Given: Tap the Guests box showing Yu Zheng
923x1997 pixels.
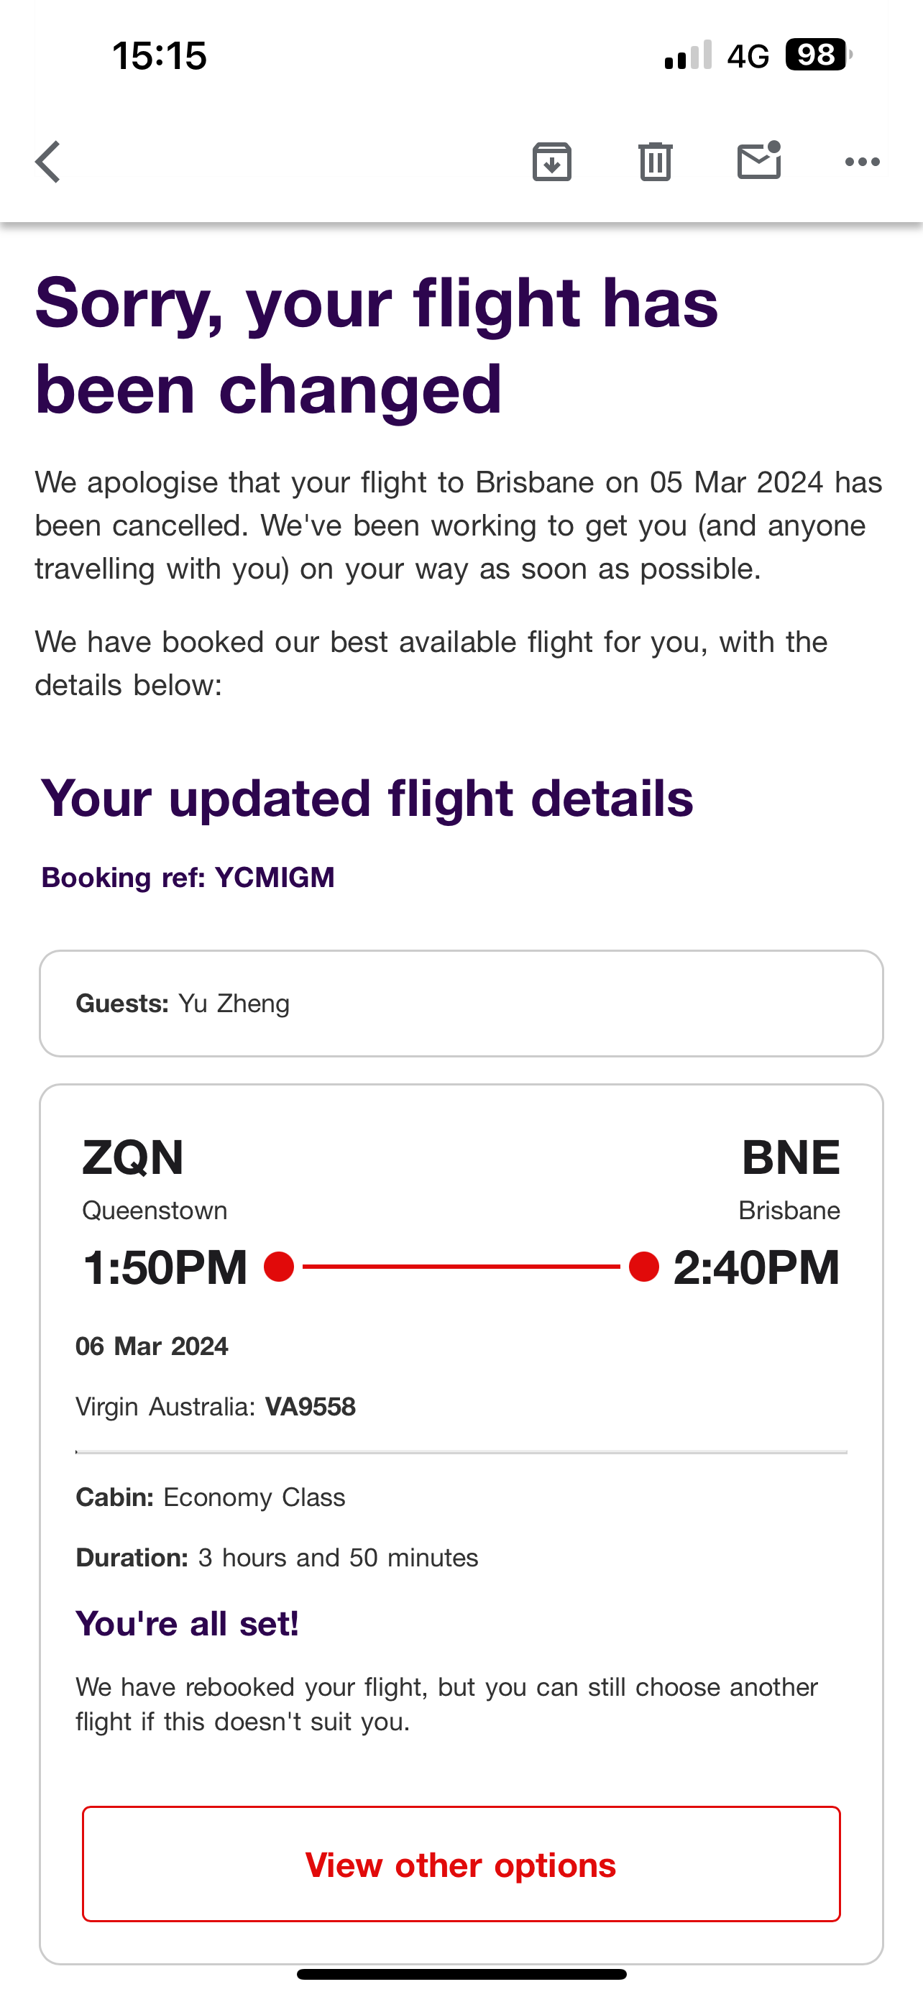Looking at the screenshot, I should click(461, 1003).
